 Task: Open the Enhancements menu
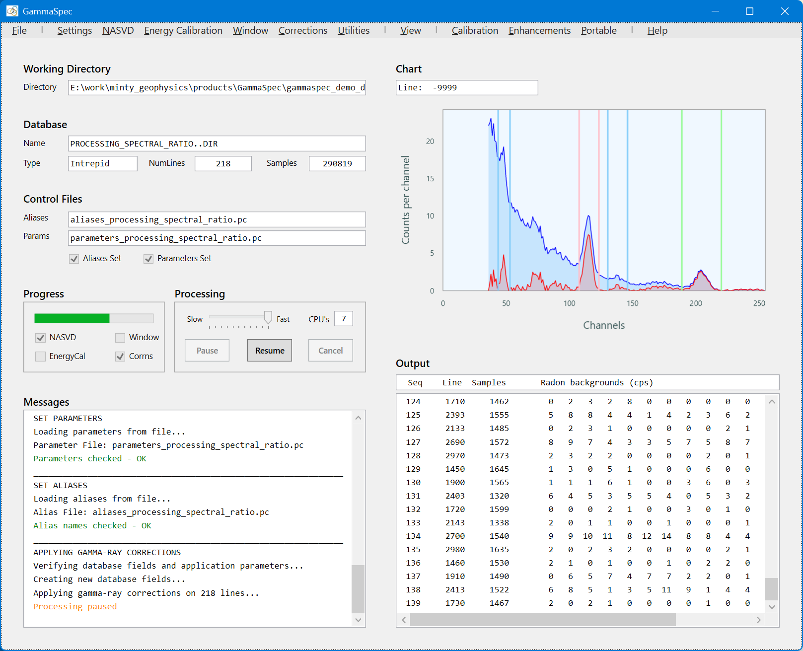[539, 30]
